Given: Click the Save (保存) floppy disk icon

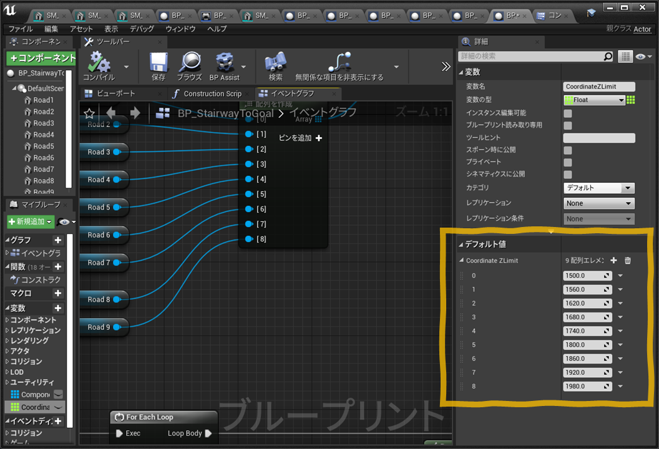Looking at the screenshot, I should [x=159, y=62].
